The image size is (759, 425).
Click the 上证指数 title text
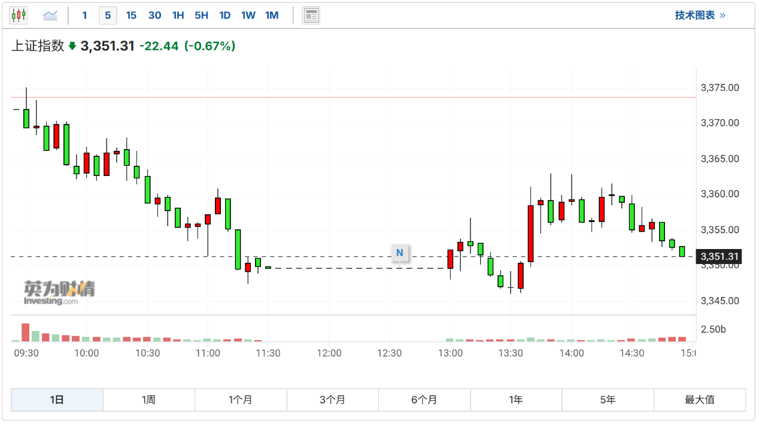point(38,46)
